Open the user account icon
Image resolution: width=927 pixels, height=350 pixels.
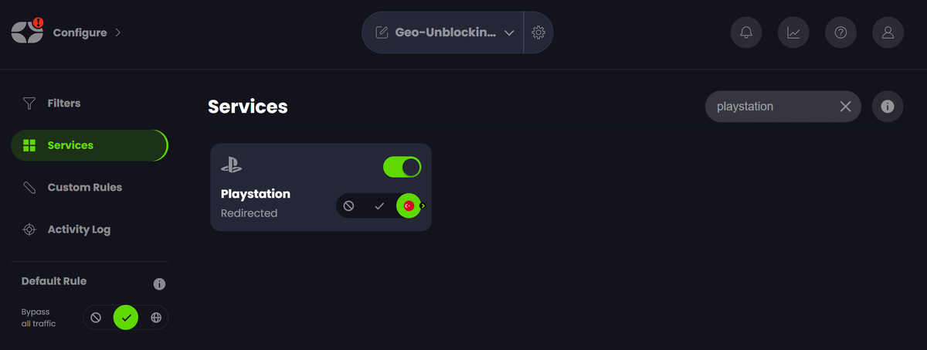[x=888, y=32]
